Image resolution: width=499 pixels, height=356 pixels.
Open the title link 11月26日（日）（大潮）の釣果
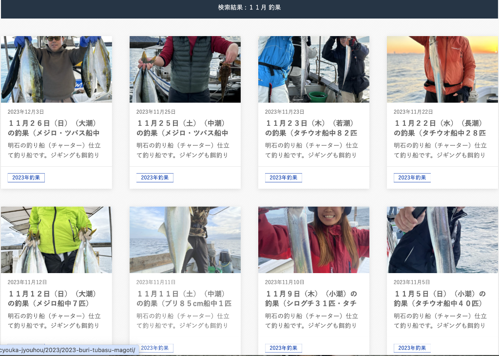click(x=54, y=128)
